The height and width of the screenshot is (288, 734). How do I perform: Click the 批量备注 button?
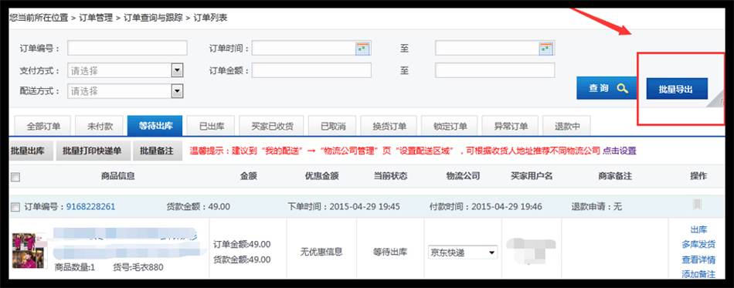click(x=157, y=151)
